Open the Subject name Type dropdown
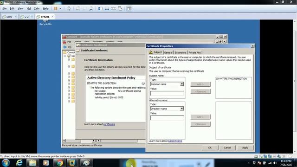 click(x=181, y=84)
